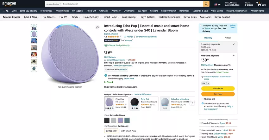Check the Extended Warranty 2 year box

click(x=200, y=123)
